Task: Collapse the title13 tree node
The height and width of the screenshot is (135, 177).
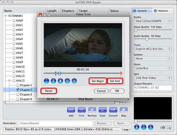Action: click(x=9, y=81)
